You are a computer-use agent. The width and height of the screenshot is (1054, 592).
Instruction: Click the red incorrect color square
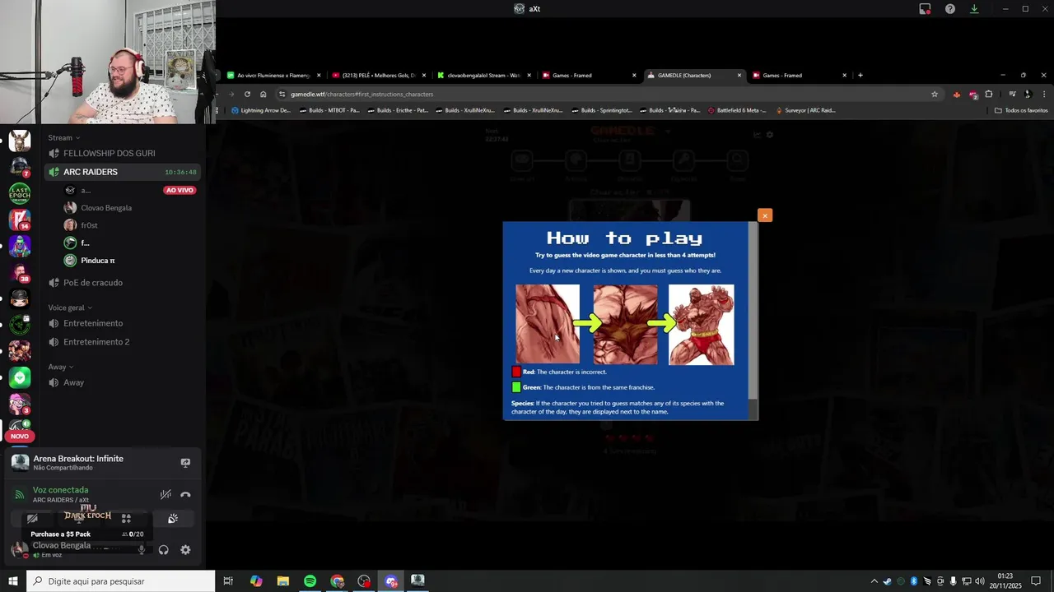point(516,372)
